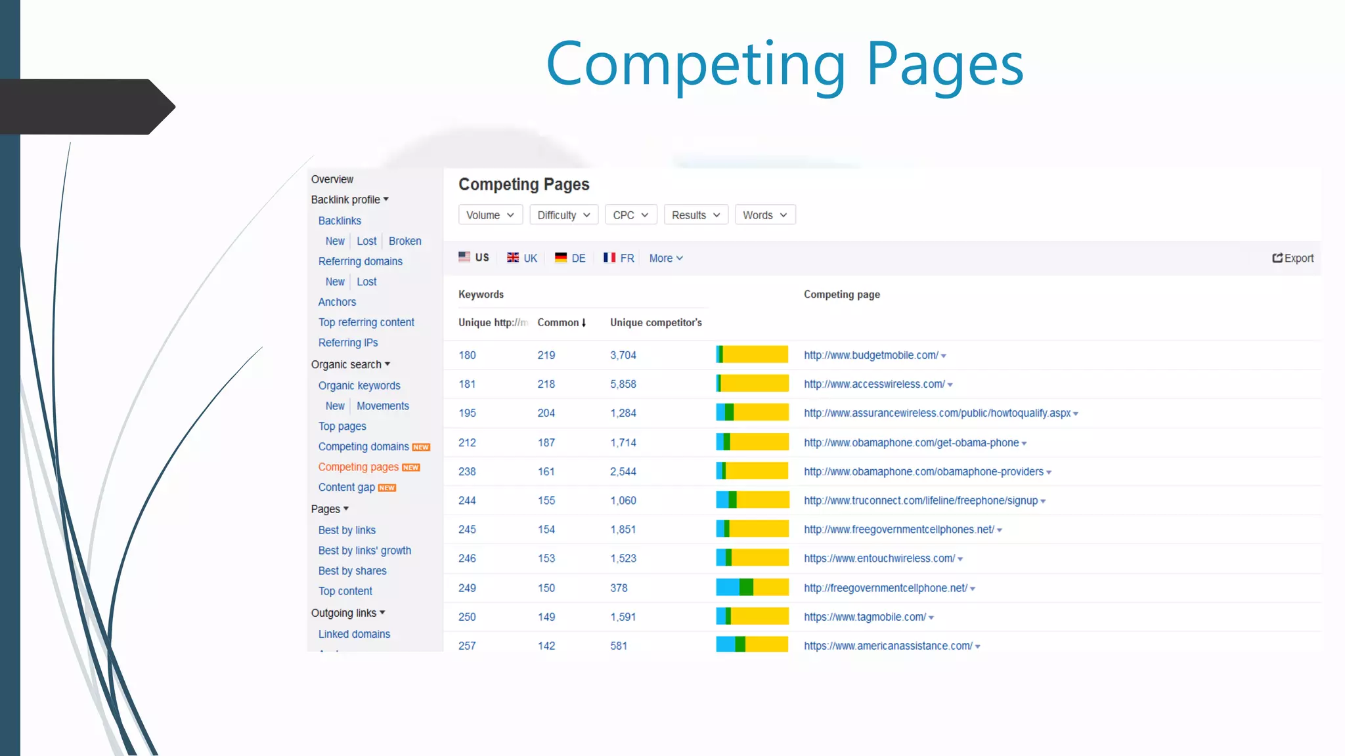
Task: Open the Words filter dropdown
Action: coord(765,215)
